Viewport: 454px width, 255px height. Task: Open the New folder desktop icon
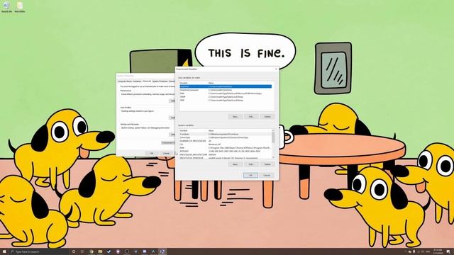tap(20, 7)
